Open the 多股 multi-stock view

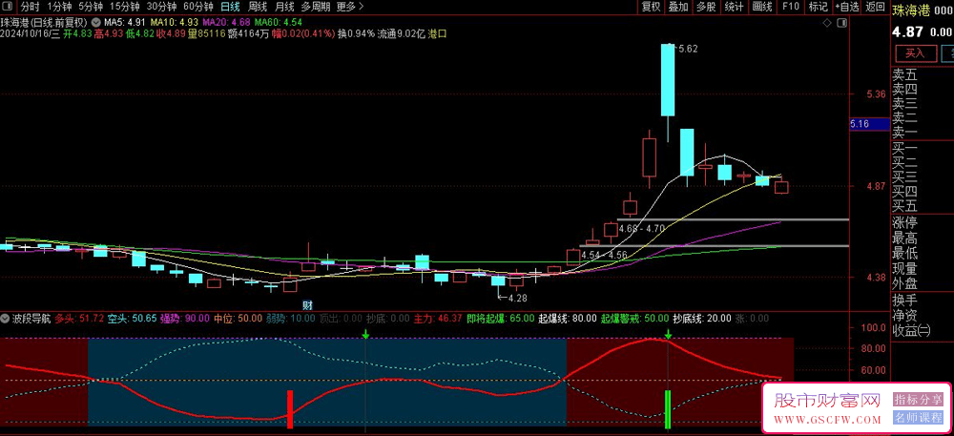click(x=706, y=7)
